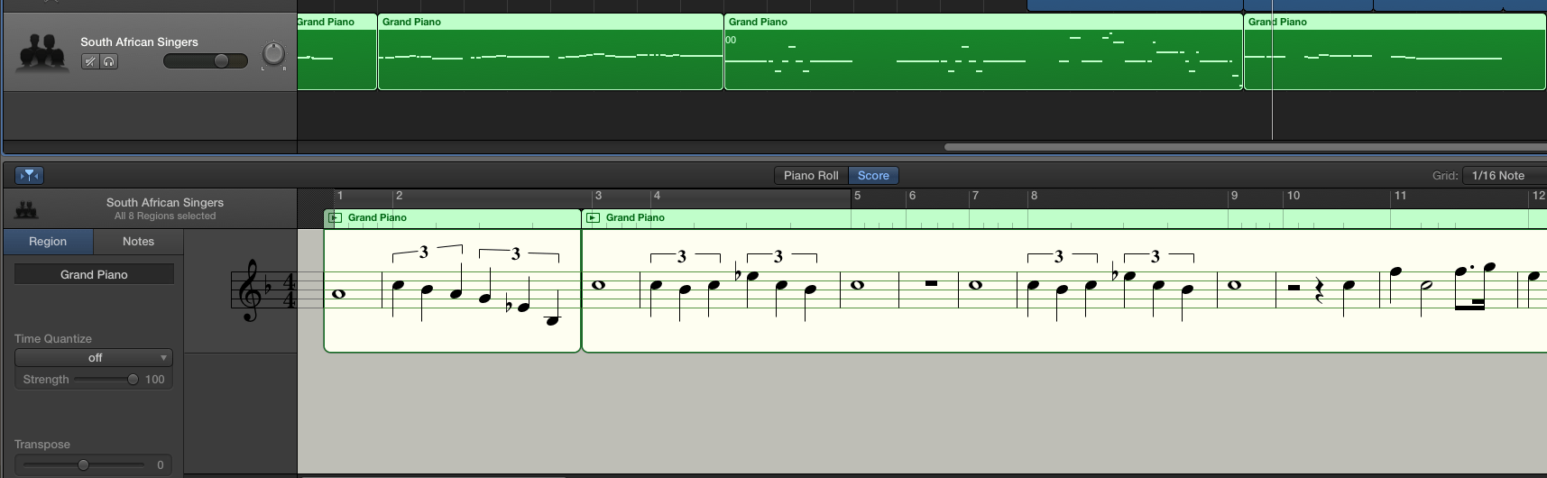
Task: Click the pan knob on South African Singers track
Action: (x=273, y=53)
